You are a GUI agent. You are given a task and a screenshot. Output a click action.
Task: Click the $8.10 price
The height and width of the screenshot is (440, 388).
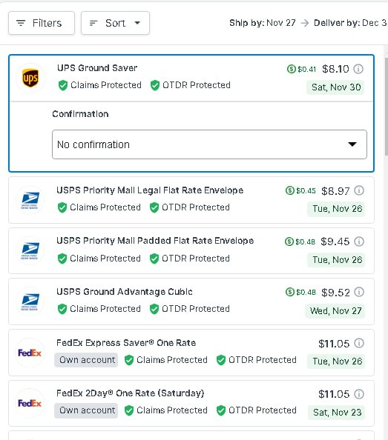[x=335, y=69]
